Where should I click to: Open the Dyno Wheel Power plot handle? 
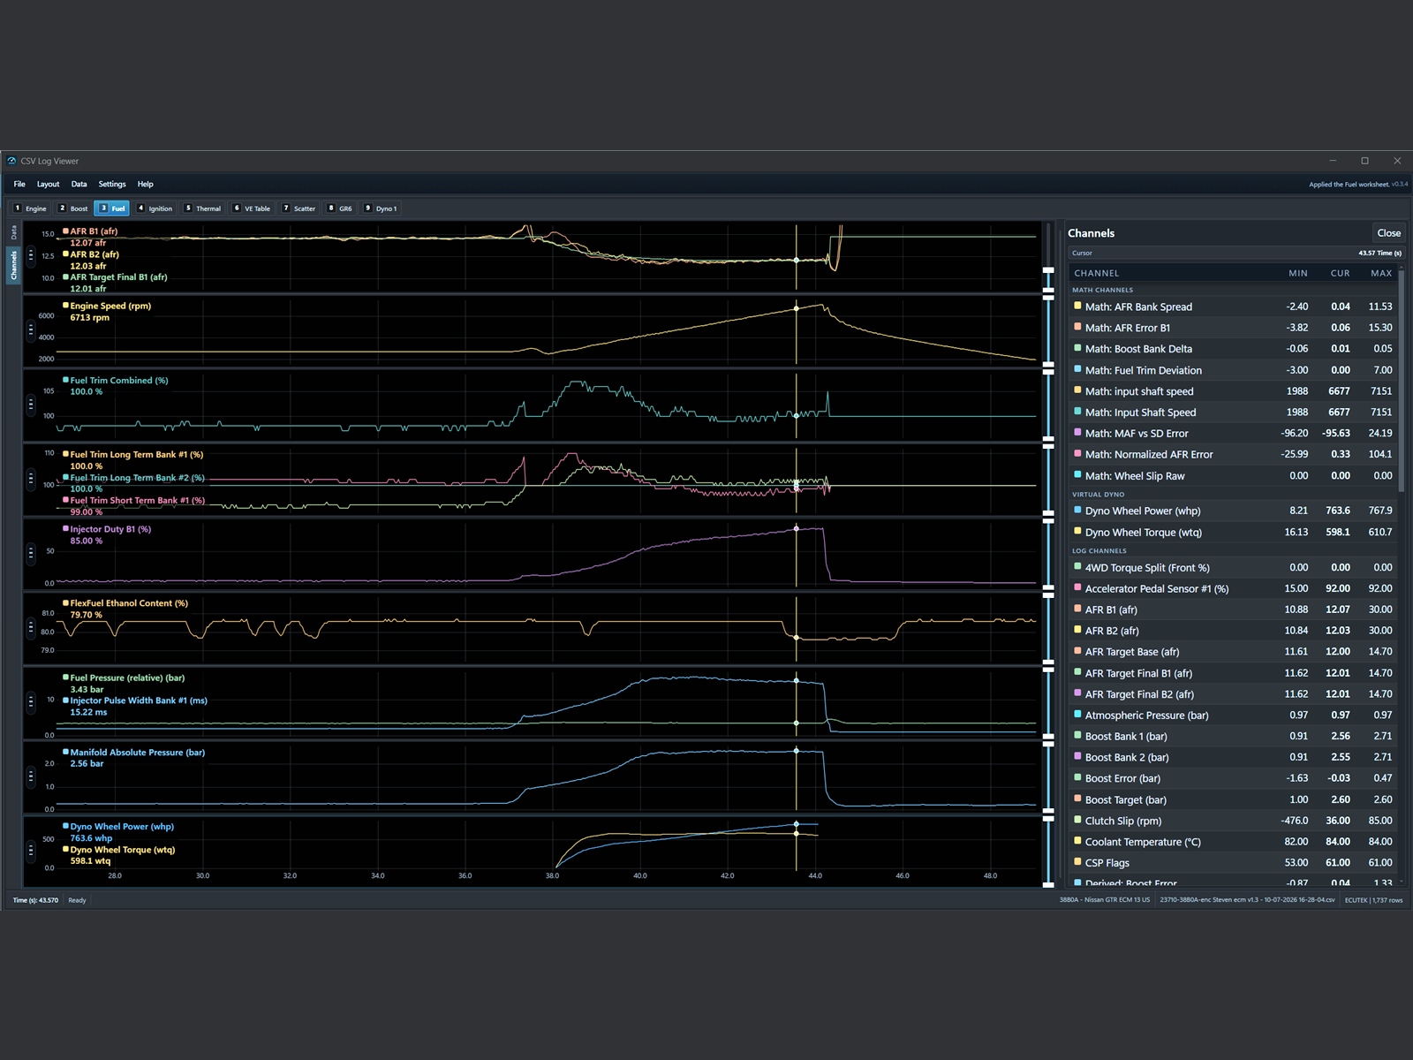(x=31, y=852)
